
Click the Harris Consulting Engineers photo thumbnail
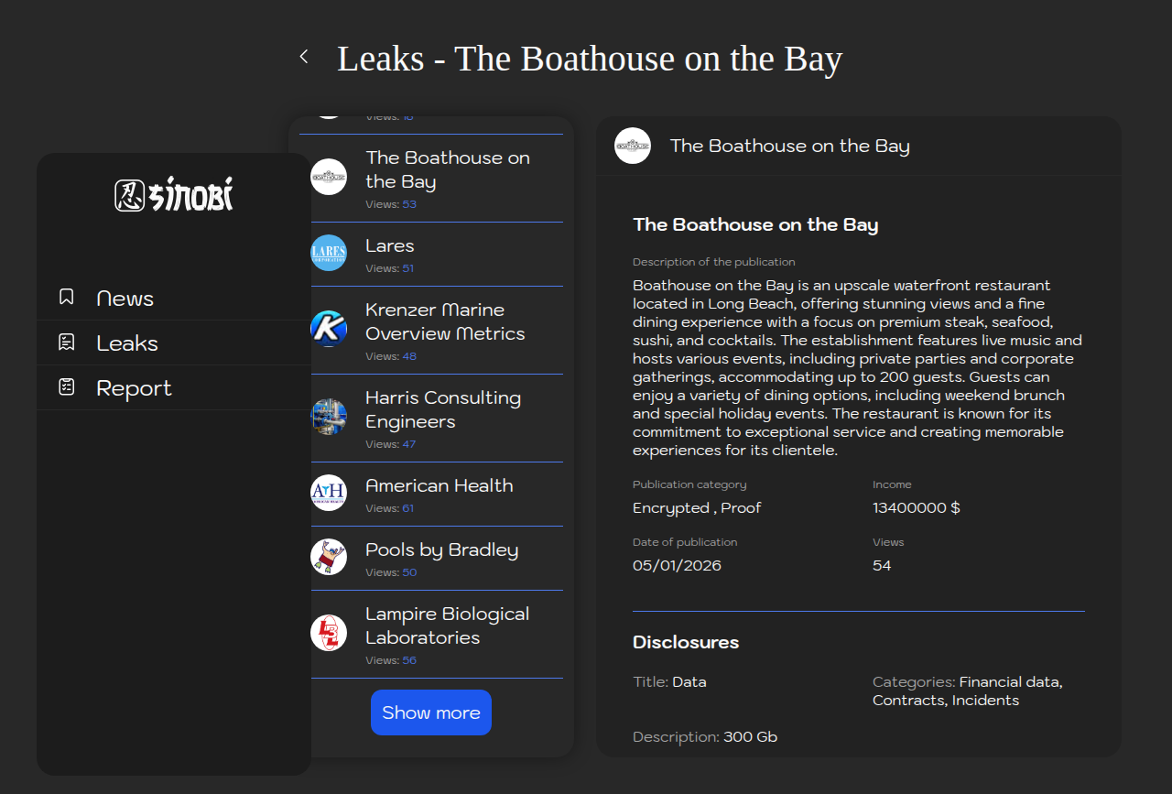click(x=329, y=417)
